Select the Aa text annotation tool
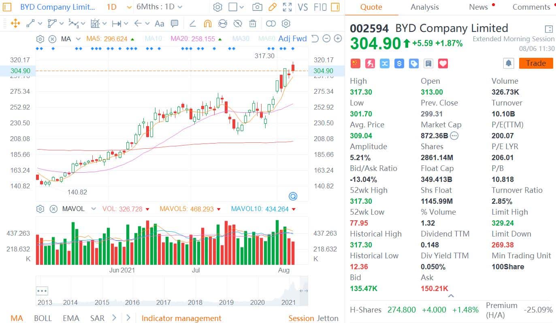 click(x=160, y=23)
